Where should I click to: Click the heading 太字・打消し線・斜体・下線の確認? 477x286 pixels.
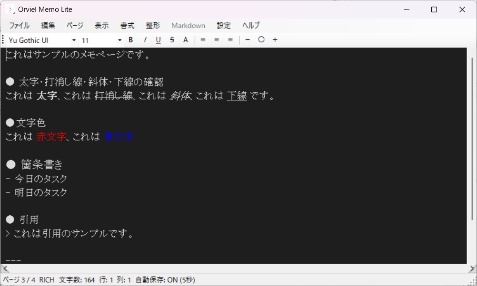(x=91, y=82)
